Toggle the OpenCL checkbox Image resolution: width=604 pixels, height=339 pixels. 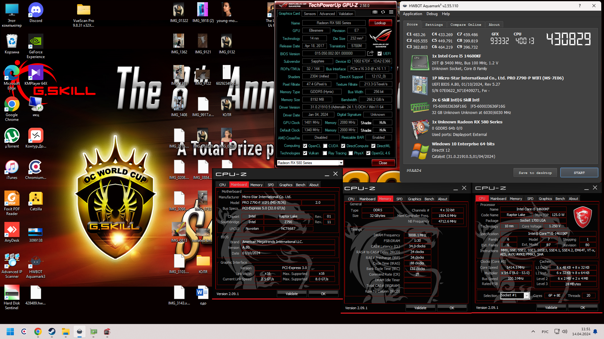click(x=305, y=146)
